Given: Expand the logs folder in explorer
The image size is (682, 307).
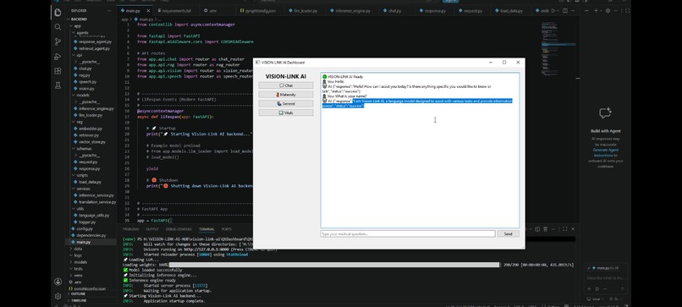Looking at the screenshot, I should (92, 255).
